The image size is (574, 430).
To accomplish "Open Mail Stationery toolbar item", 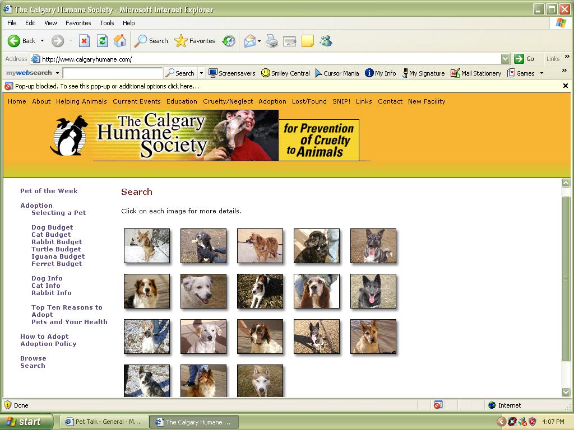I will 476,73.
